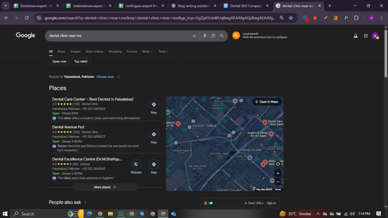Switch to the Images results tab
This screenshot has height=218, width=388.
[75, 51]
